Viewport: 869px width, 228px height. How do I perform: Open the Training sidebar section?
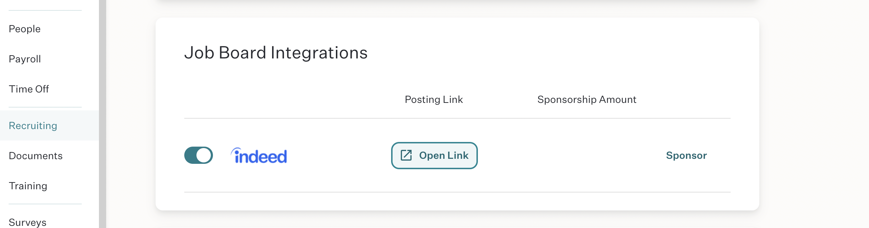click(x=28, y=186)
